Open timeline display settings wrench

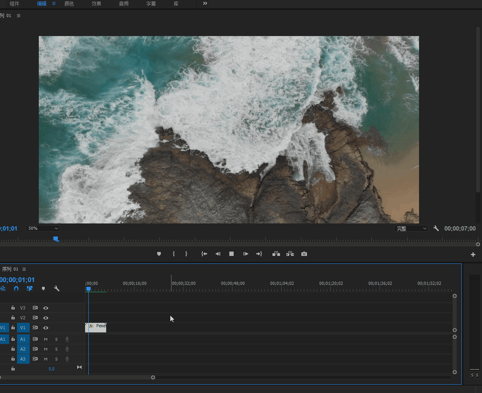click(57, 289)
